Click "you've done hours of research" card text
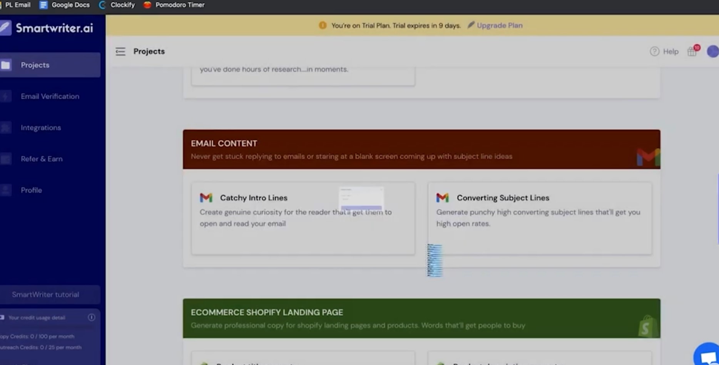 pos(274,70)
